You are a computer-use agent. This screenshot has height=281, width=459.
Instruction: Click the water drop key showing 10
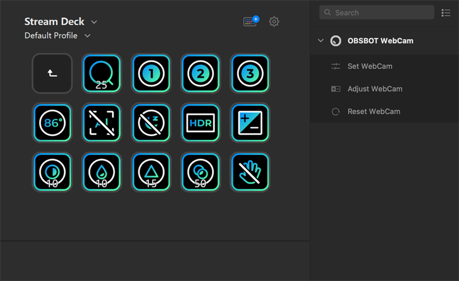pos(102,172)
